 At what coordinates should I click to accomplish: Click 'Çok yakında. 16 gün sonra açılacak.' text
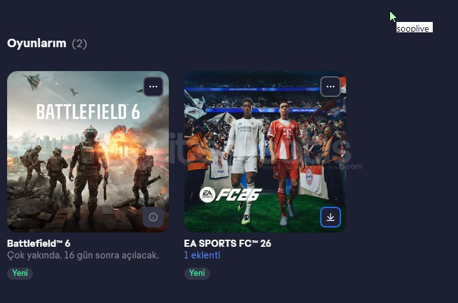tap(83, 255)
